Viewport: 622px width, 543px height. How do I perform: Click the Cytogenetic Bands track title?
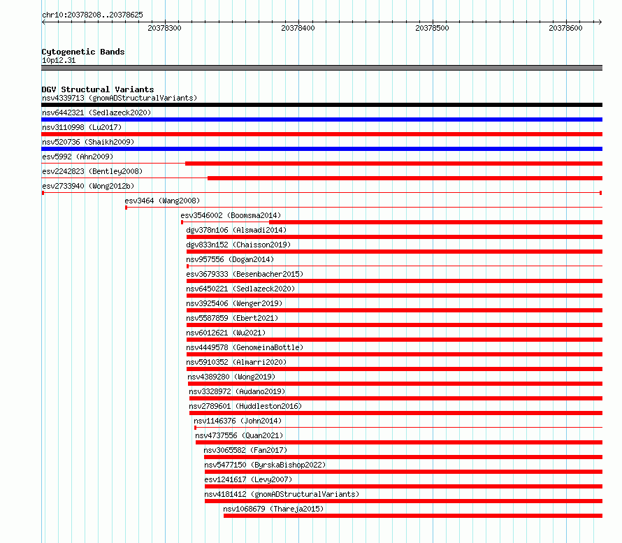tap(83, 52)
